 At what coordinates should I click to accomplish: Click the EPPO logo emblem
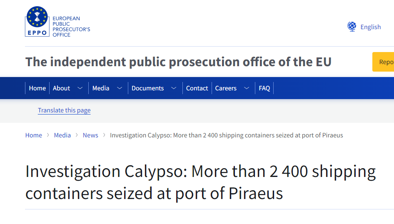point(37,21)
